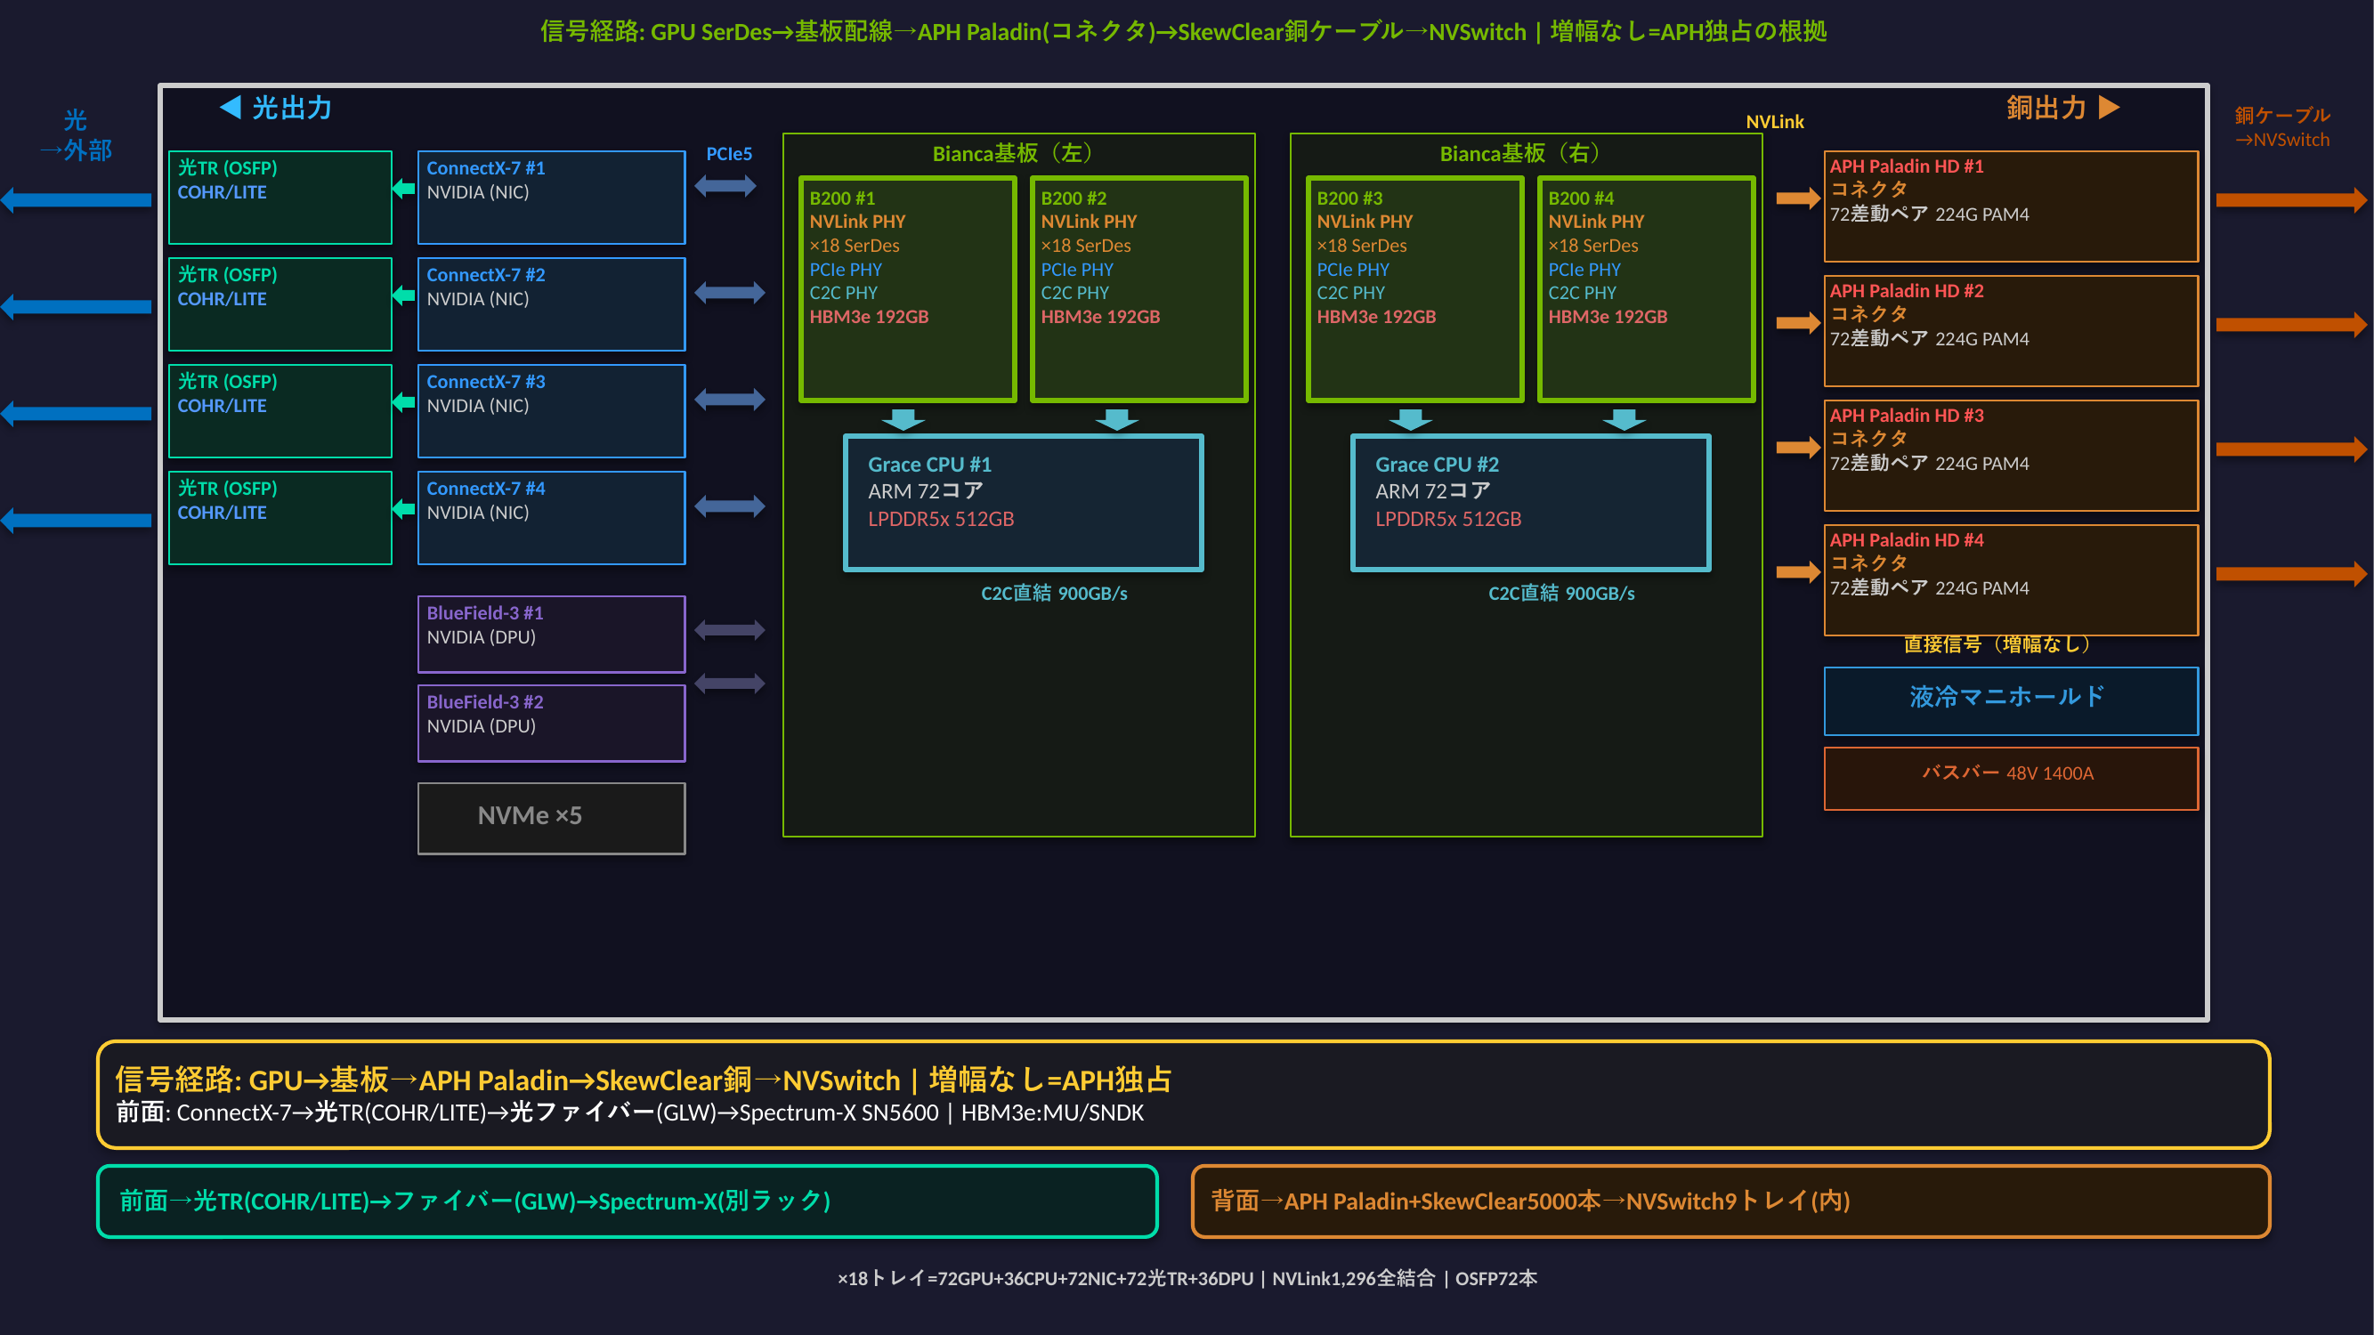Click the orange arrow into APH Paladin HD #1
2374x1335 pixels.
coord(1797,198)
